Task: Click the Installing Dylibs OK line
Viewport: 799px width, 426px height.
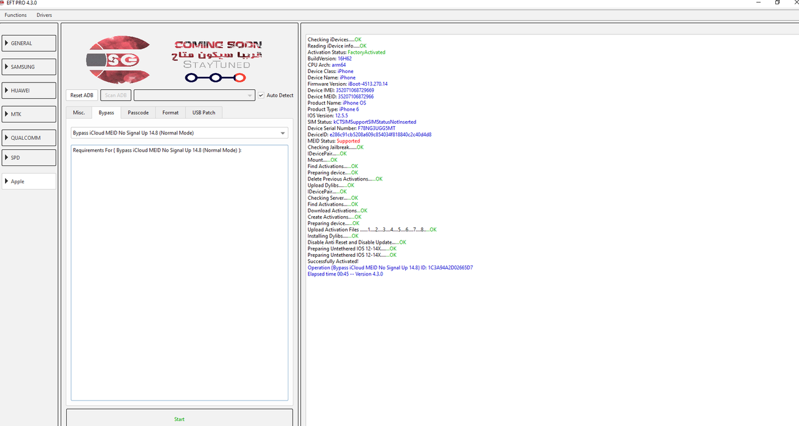Action: click(x=333, y=236)
